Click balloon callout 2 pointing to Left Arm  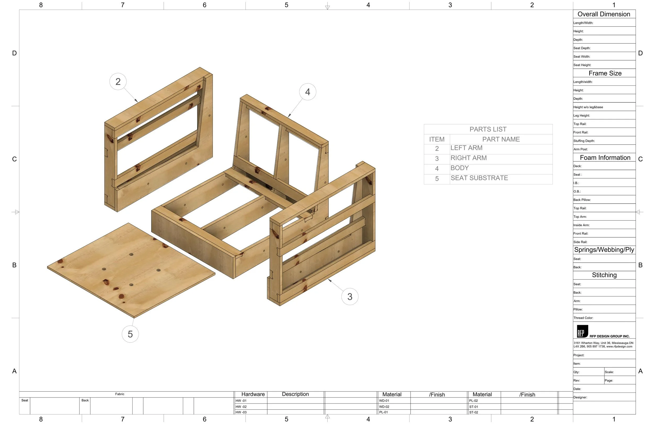click(x=118, y=81)
